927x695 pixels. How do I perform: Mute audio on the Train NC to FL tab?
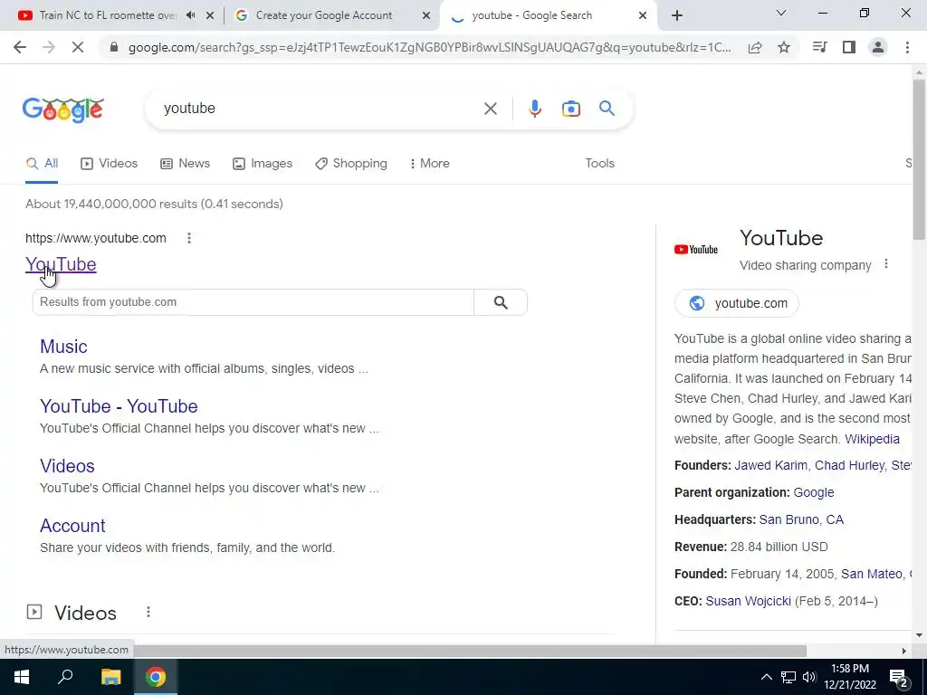click(x=190, y=15)
